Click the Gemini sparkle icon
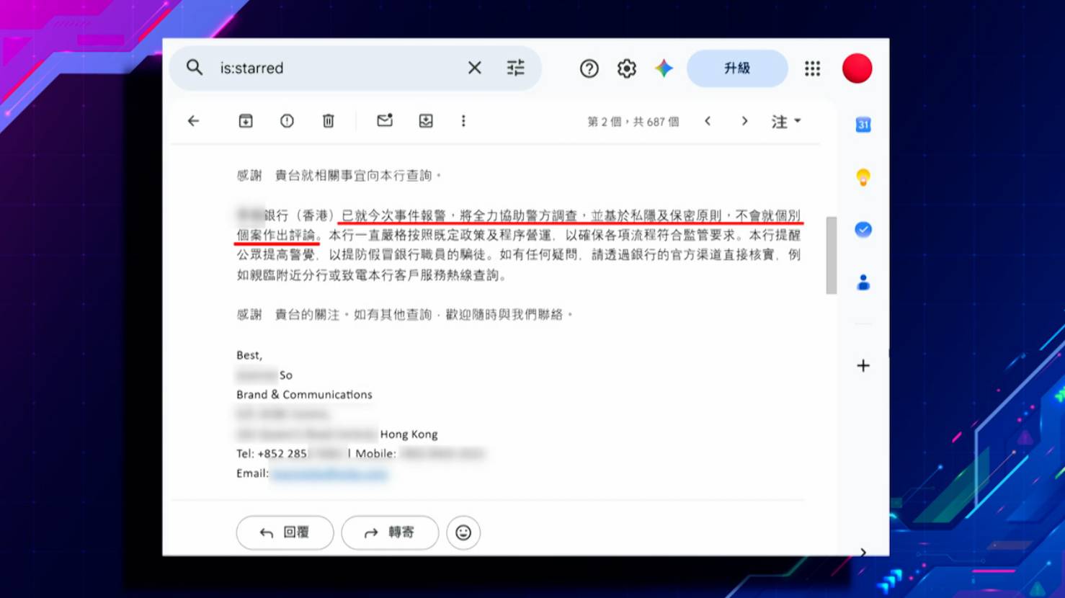 (x=664, y=68)
